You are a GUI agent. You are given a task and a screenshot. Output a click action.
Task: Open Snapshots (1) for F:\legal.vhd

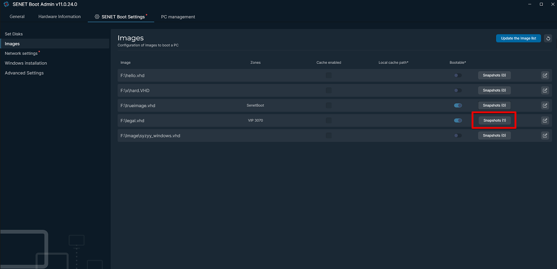[494, 120]
